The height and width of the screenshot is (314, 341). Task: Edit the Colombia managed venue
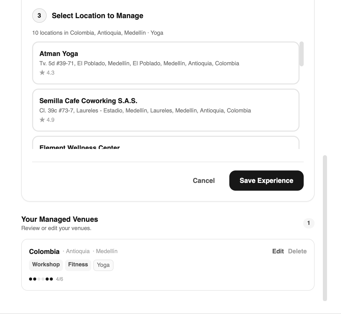[278, 251]
